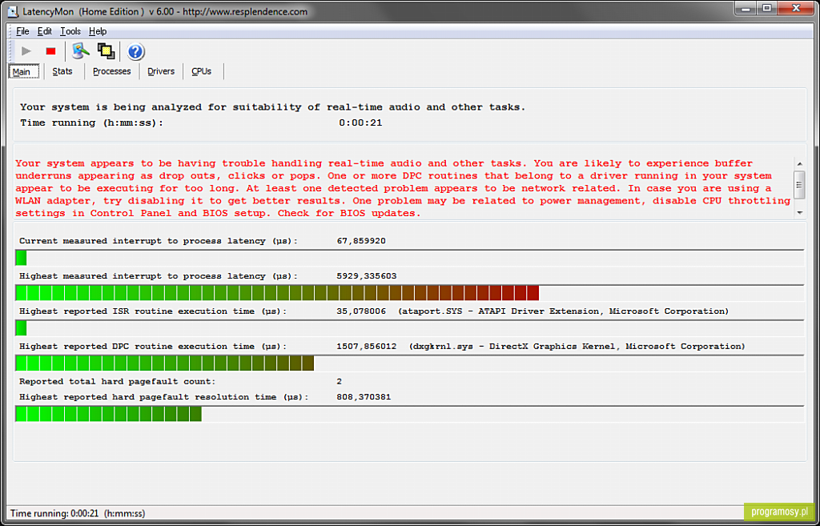820x526 pixels.
Task: Open the Edit menu
Action: tap(45, 31)
